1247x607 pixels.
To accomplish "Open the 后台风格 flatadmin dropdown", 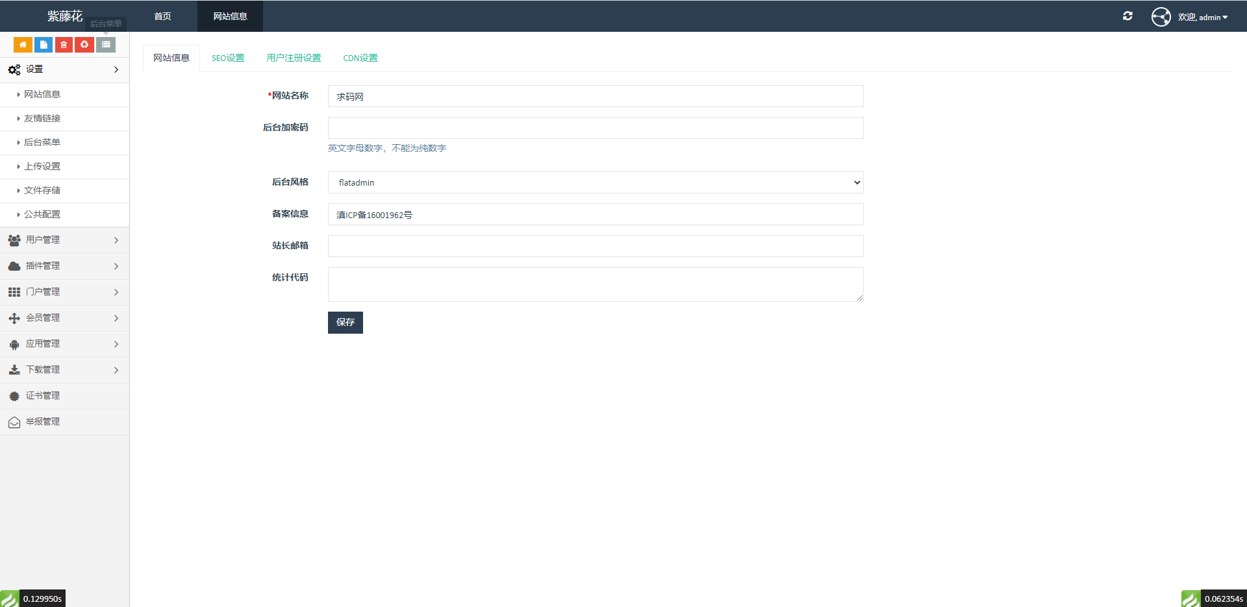I will pos(596,182).
